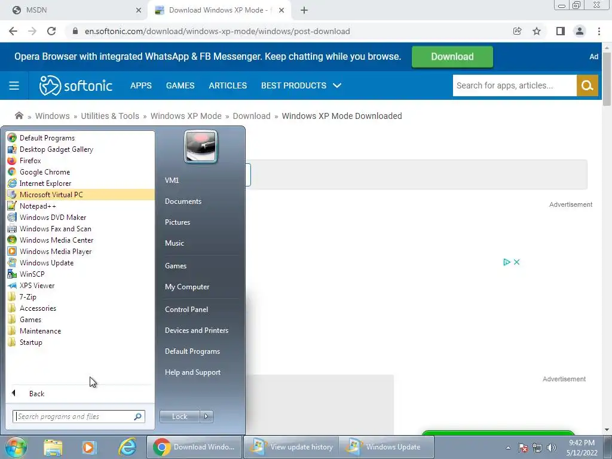Image resolution: width=612 pixels, height=459 pixels.
Task: Click the Lock button
Action: [x=179, y=417]
